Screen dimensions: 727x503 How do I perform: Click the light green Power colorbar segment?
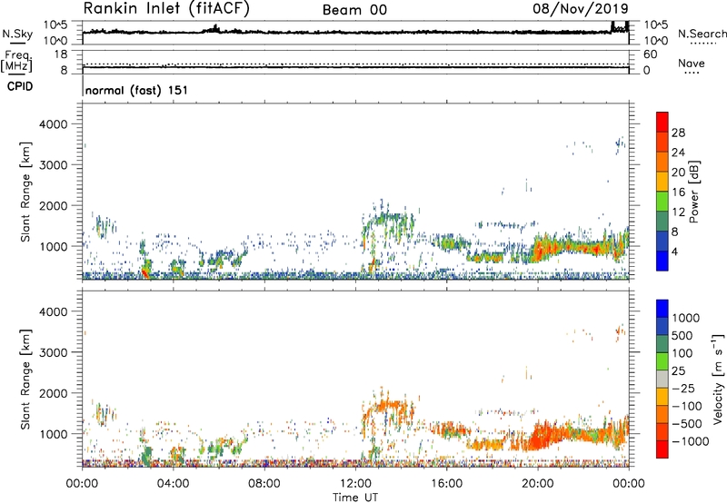tap(662, 202)
